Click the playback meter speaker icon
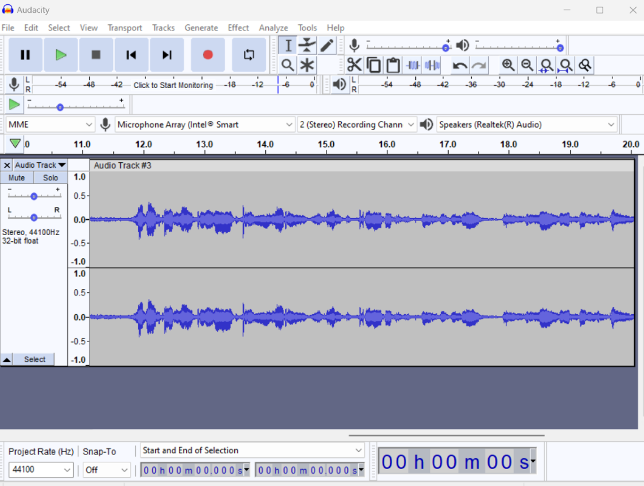The image size is (644, 486). pyautogui.click(x=339, y=84)
